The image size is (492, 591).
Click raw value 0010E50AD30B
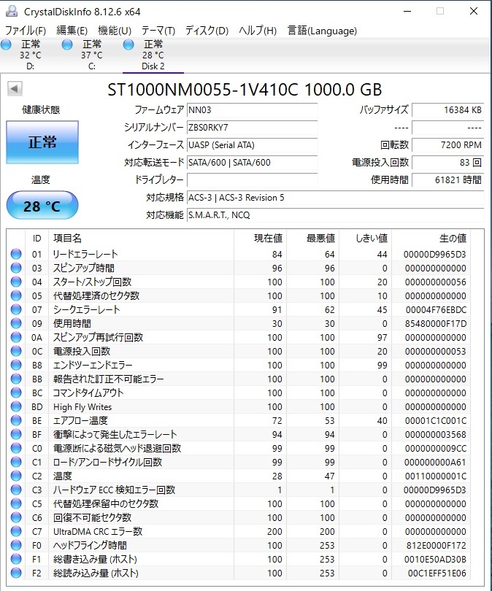tap(435, 560)
